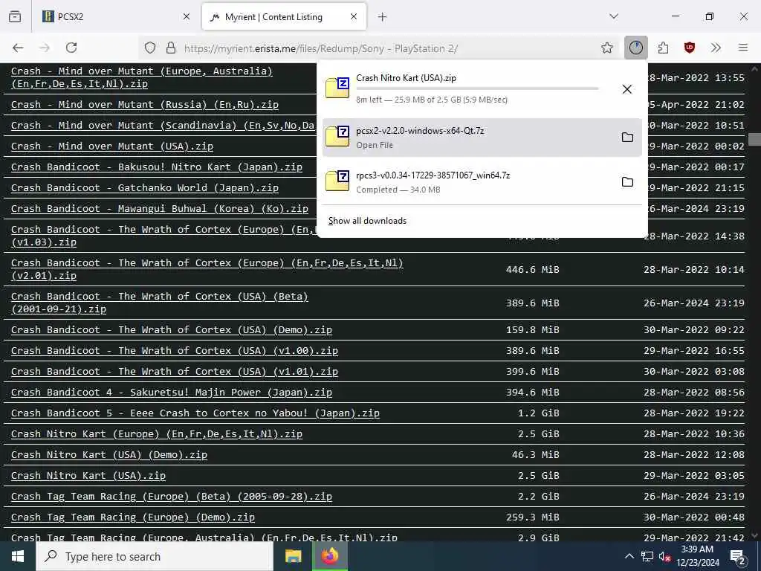This screenshot has height=571, width=761.
Task: Open the rpcs3-v0.0.34 download entry
Action: tap(482, 182)
